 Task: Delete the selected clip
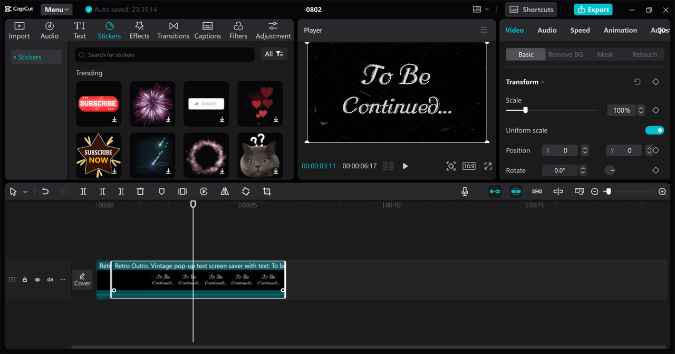[140, 192]
